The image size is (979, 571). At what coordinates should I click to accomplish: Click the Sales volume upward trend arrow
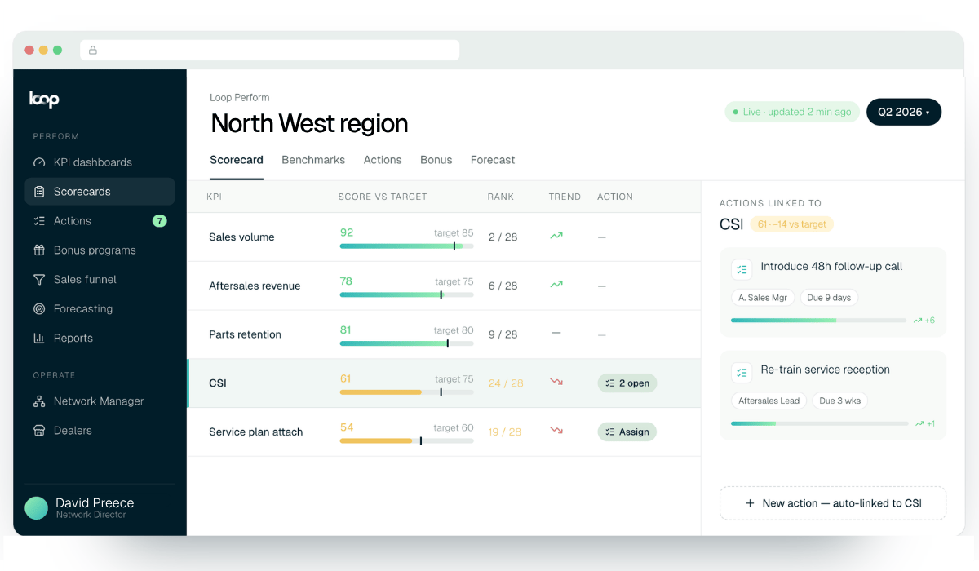[x=556, y=236]
